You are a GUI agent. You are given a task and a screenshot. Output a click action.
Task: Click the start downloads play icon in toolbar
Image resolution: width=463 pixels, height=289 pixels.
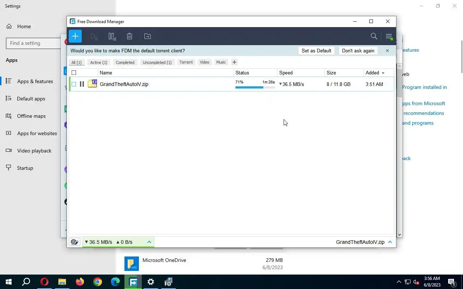tap(94, 36)
